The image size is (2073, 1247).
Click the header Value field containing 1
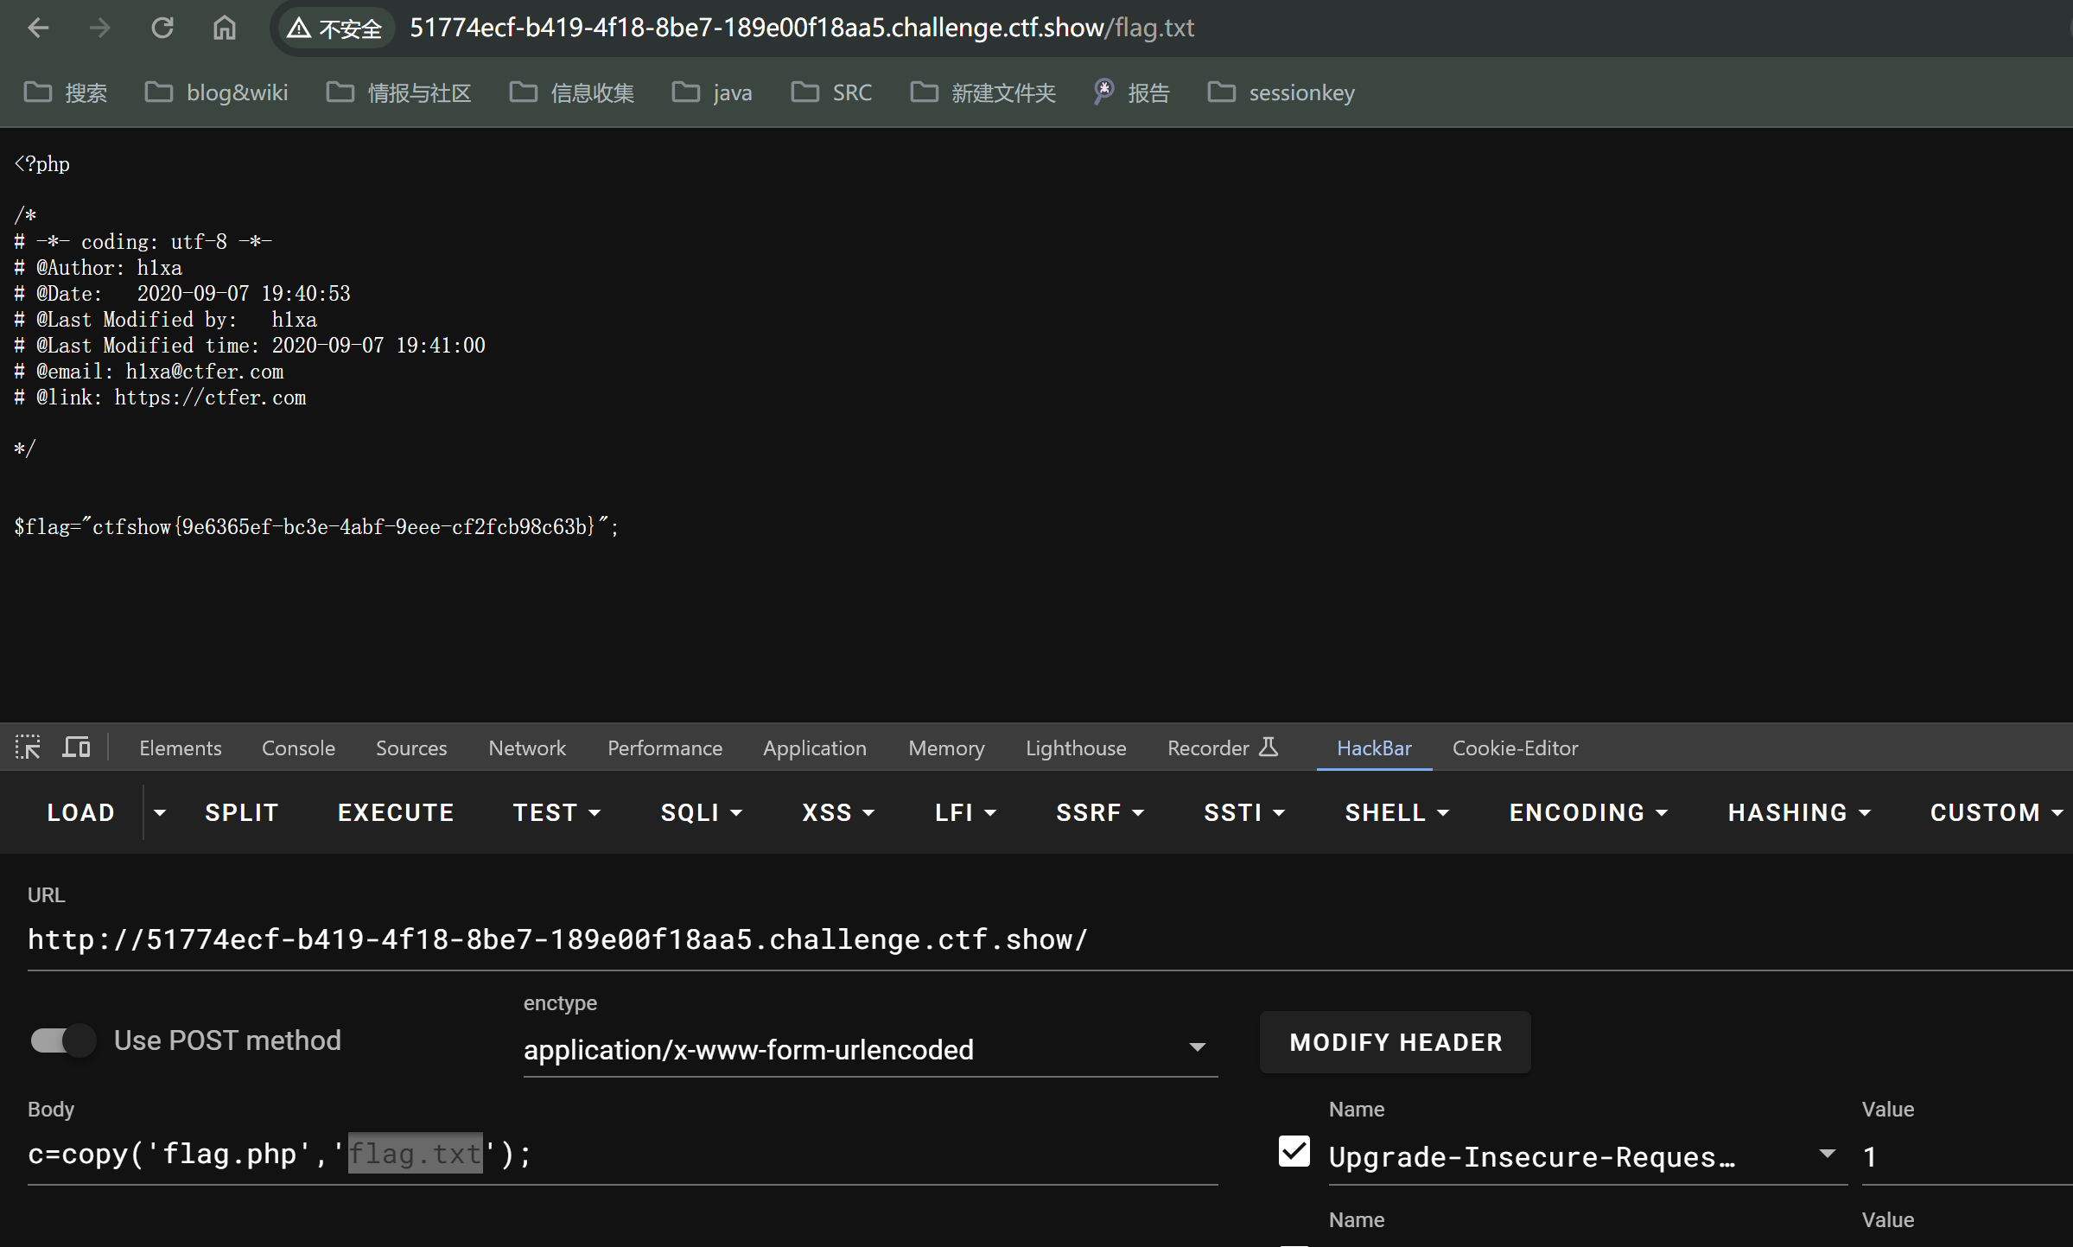[x=1967, y=1156]
